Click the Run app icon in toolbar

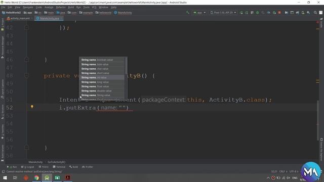[x=241, y=13]
